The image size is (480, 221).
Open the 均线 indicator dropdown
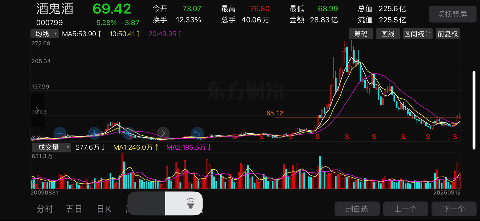[x=45, y=34]
